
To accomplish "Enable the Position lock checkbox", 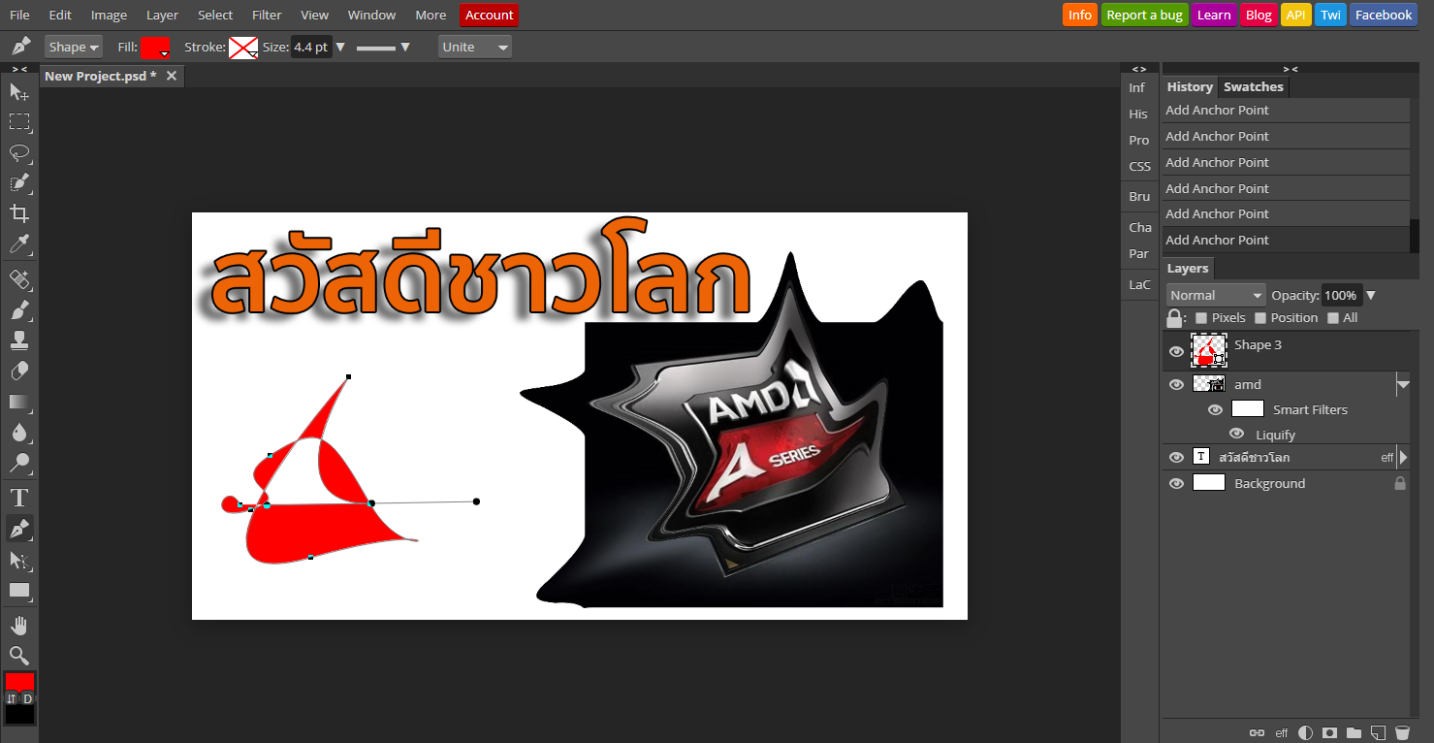I will click(x=1260, y=318).
